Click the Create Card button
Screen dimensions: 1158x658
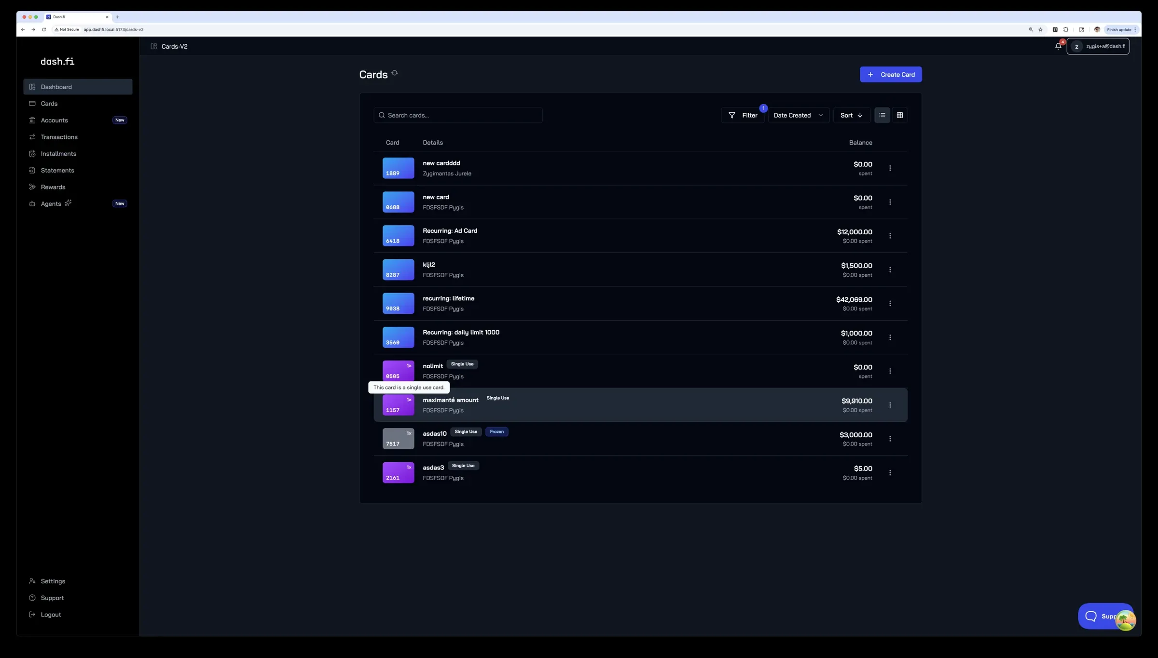(x=891, y=74)
